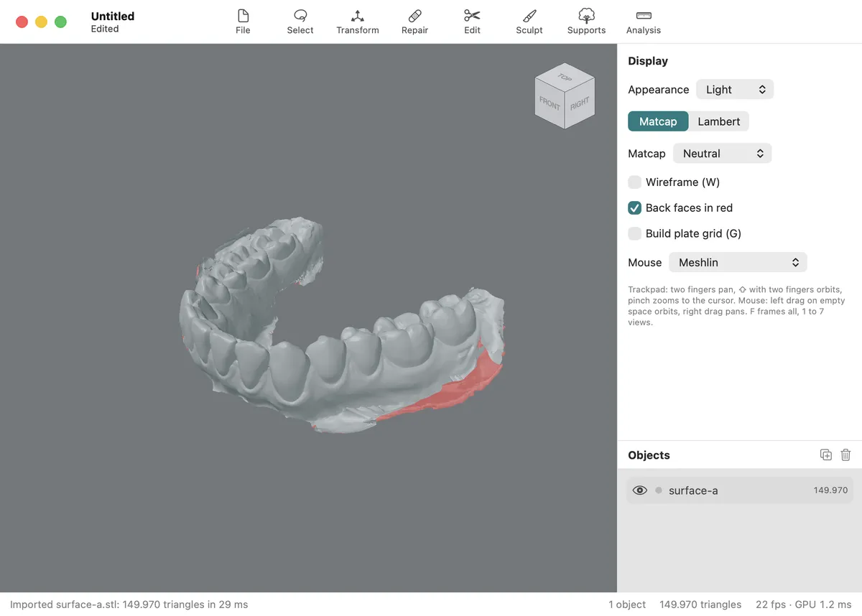The width and height of the screenshot is (862, 616).
Task: Select the surface-a object row
Action: [x=740, y=490]
